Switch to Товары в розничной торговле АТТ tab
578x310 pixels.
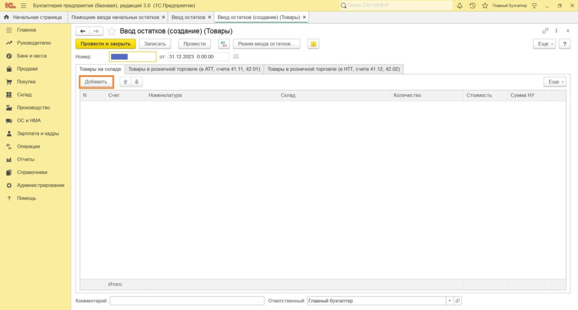click(x=194, y=69)
